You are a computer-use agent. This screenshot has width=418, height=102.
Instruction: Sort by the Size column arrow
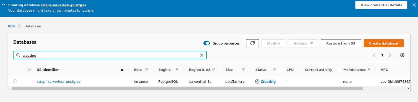(x=243, y=70)
